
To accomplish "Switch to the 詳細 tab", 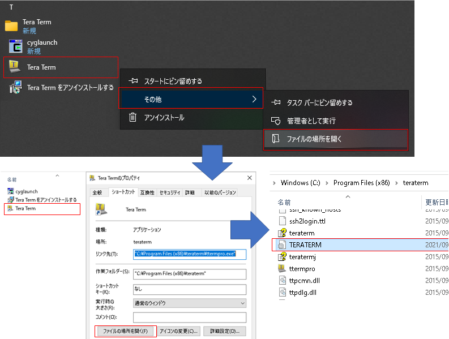I will pyautogui.click(x=189, y=192).
